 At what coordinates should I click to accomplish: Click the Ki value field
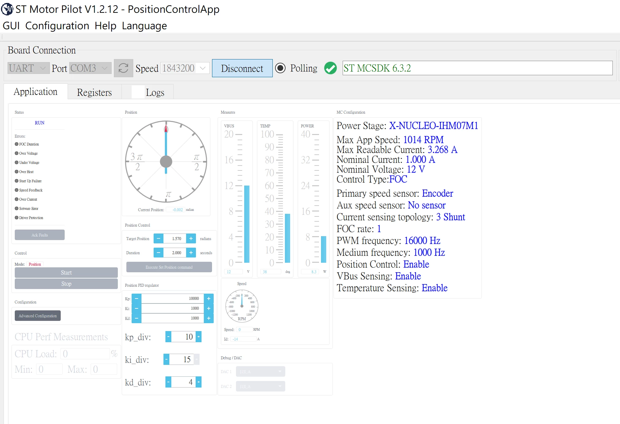pyautogui.click(x=173, y=308)
